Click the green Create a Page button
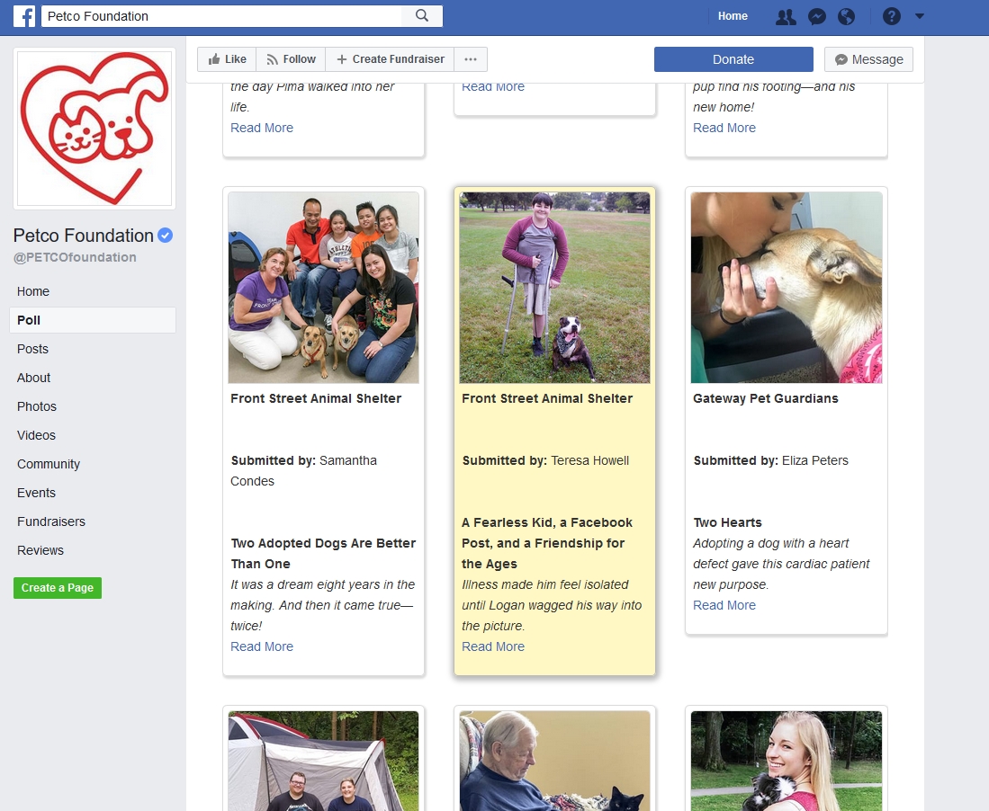The image size is (989, 811). point(58,588)
